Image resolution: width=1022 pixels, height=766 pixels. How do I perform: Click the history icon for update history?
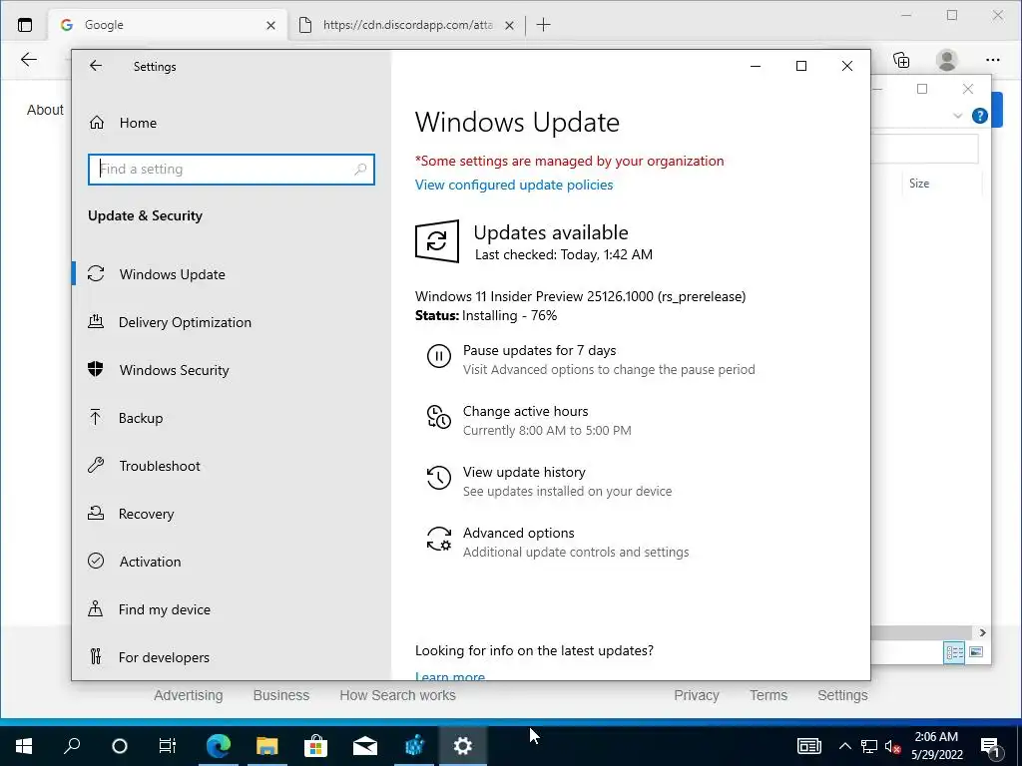tap(439, 478)
